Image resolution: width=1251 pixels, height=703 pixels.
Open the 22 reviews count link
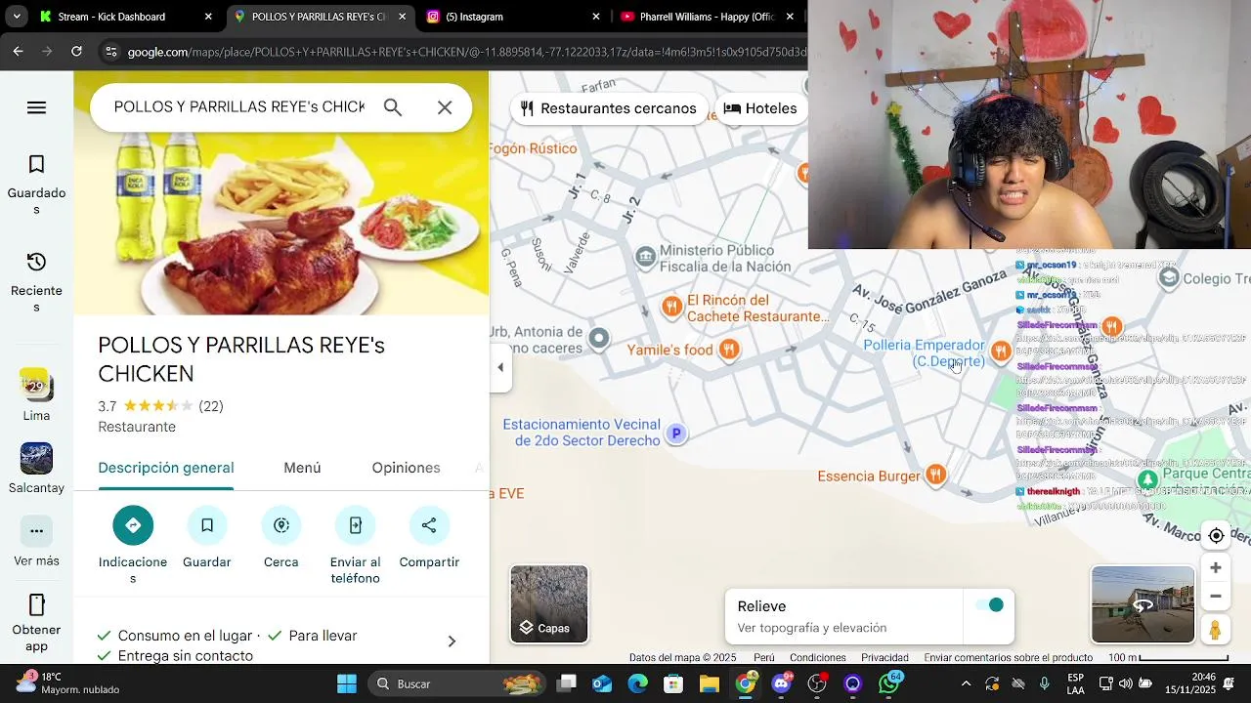211,406
